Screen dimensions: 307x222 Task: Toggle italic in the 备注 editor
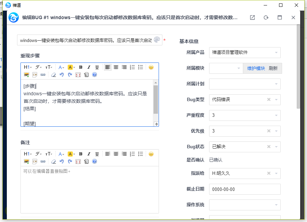pyautogui.click(x=89, y=154)
